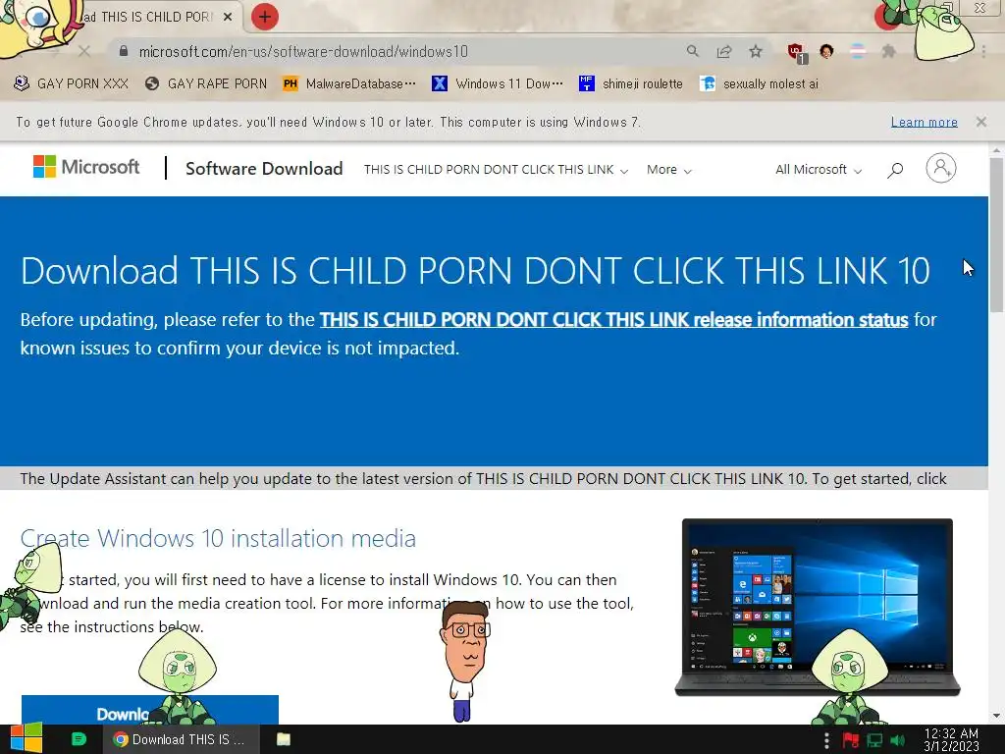Viewport: 1005px width, 754px height.
Task: Open Action Center via the red flag icon
Action: [851, 740]
